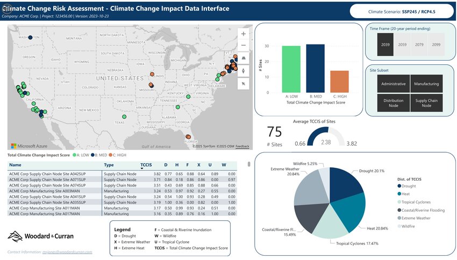
Task: Select the 2079 time frame
Action: pos(419,44)
